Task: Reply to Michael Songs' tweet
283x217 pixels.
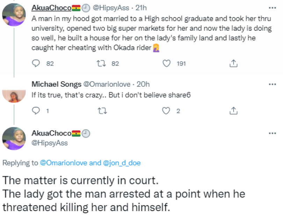Action: click(x=36, y=111)
